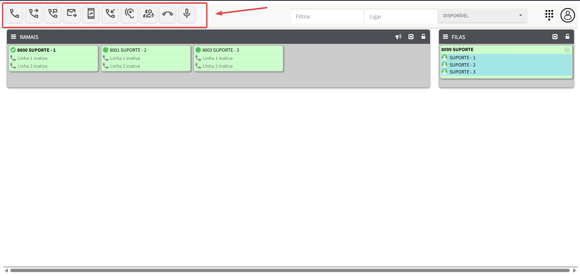Toggle the microphone mute button

click(187, 14)
